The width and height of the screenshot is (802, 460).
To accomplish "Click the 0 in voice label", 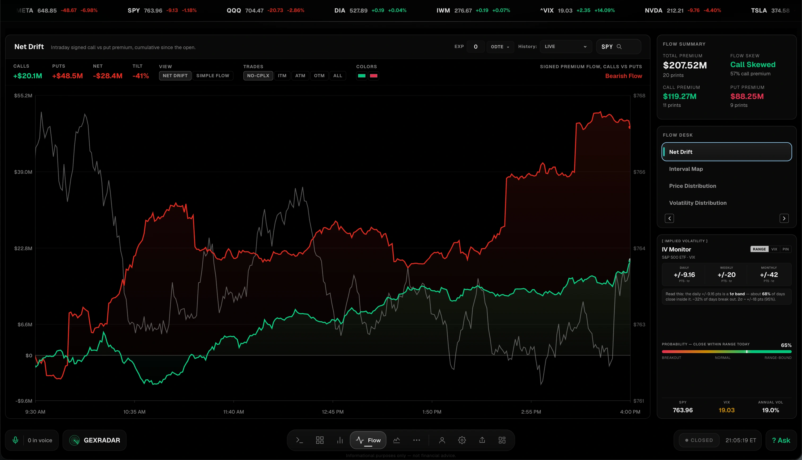I will (40, 440).
